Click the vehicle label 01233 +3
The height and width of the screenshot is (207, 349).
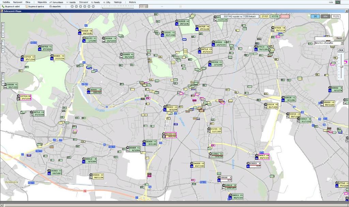tap(216, 130)
